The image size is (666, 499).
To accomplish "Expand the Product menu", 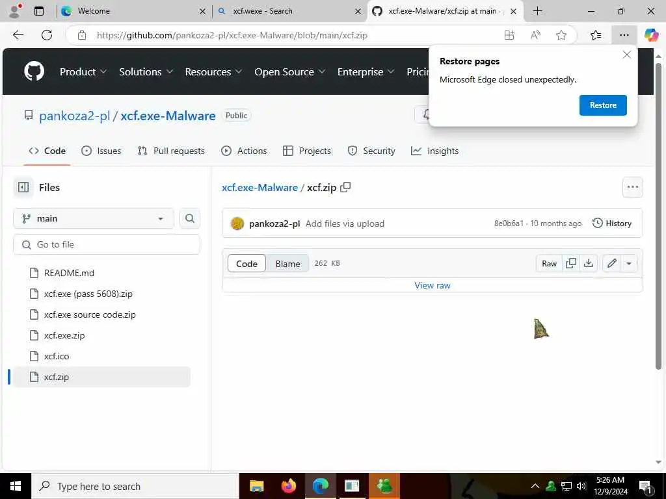I will click(x=83, y=71).
